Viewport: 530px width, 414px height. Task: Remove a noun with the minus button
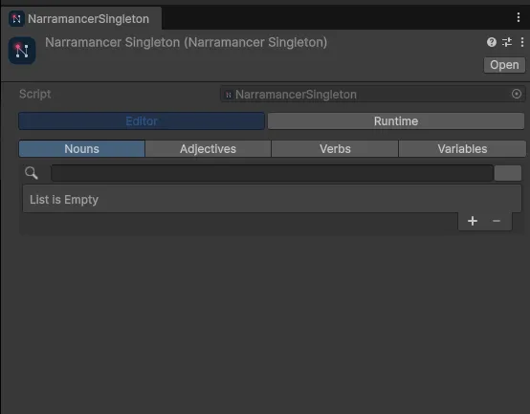click(497, 221)
